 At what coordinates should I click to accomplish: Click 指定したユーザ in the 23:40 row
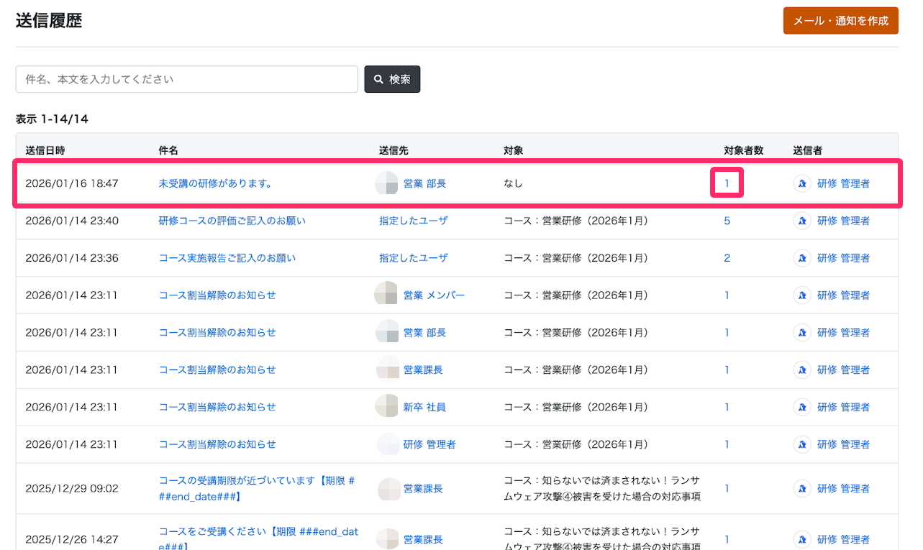tap(413, 221)
